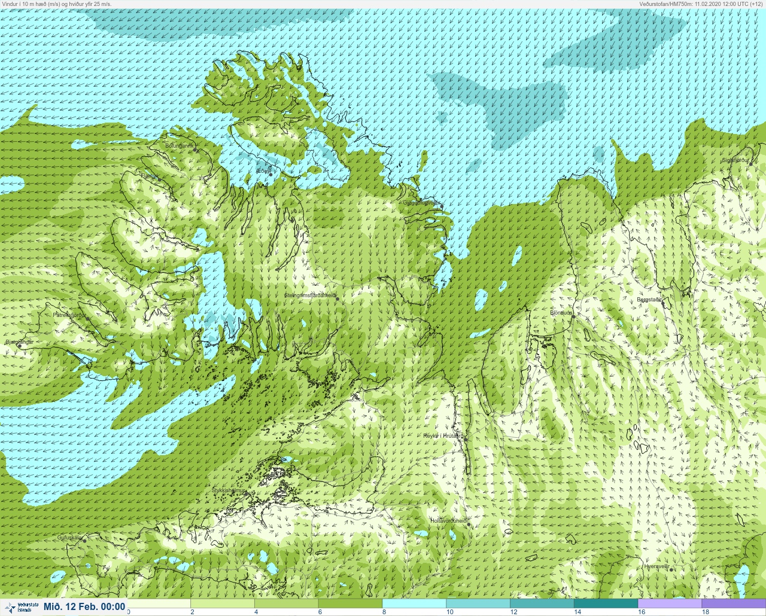Click the Mið. 12 Feb. 00:00 timestamp
Viewport: 766px width, 616px height.
(x=84, y=607)
